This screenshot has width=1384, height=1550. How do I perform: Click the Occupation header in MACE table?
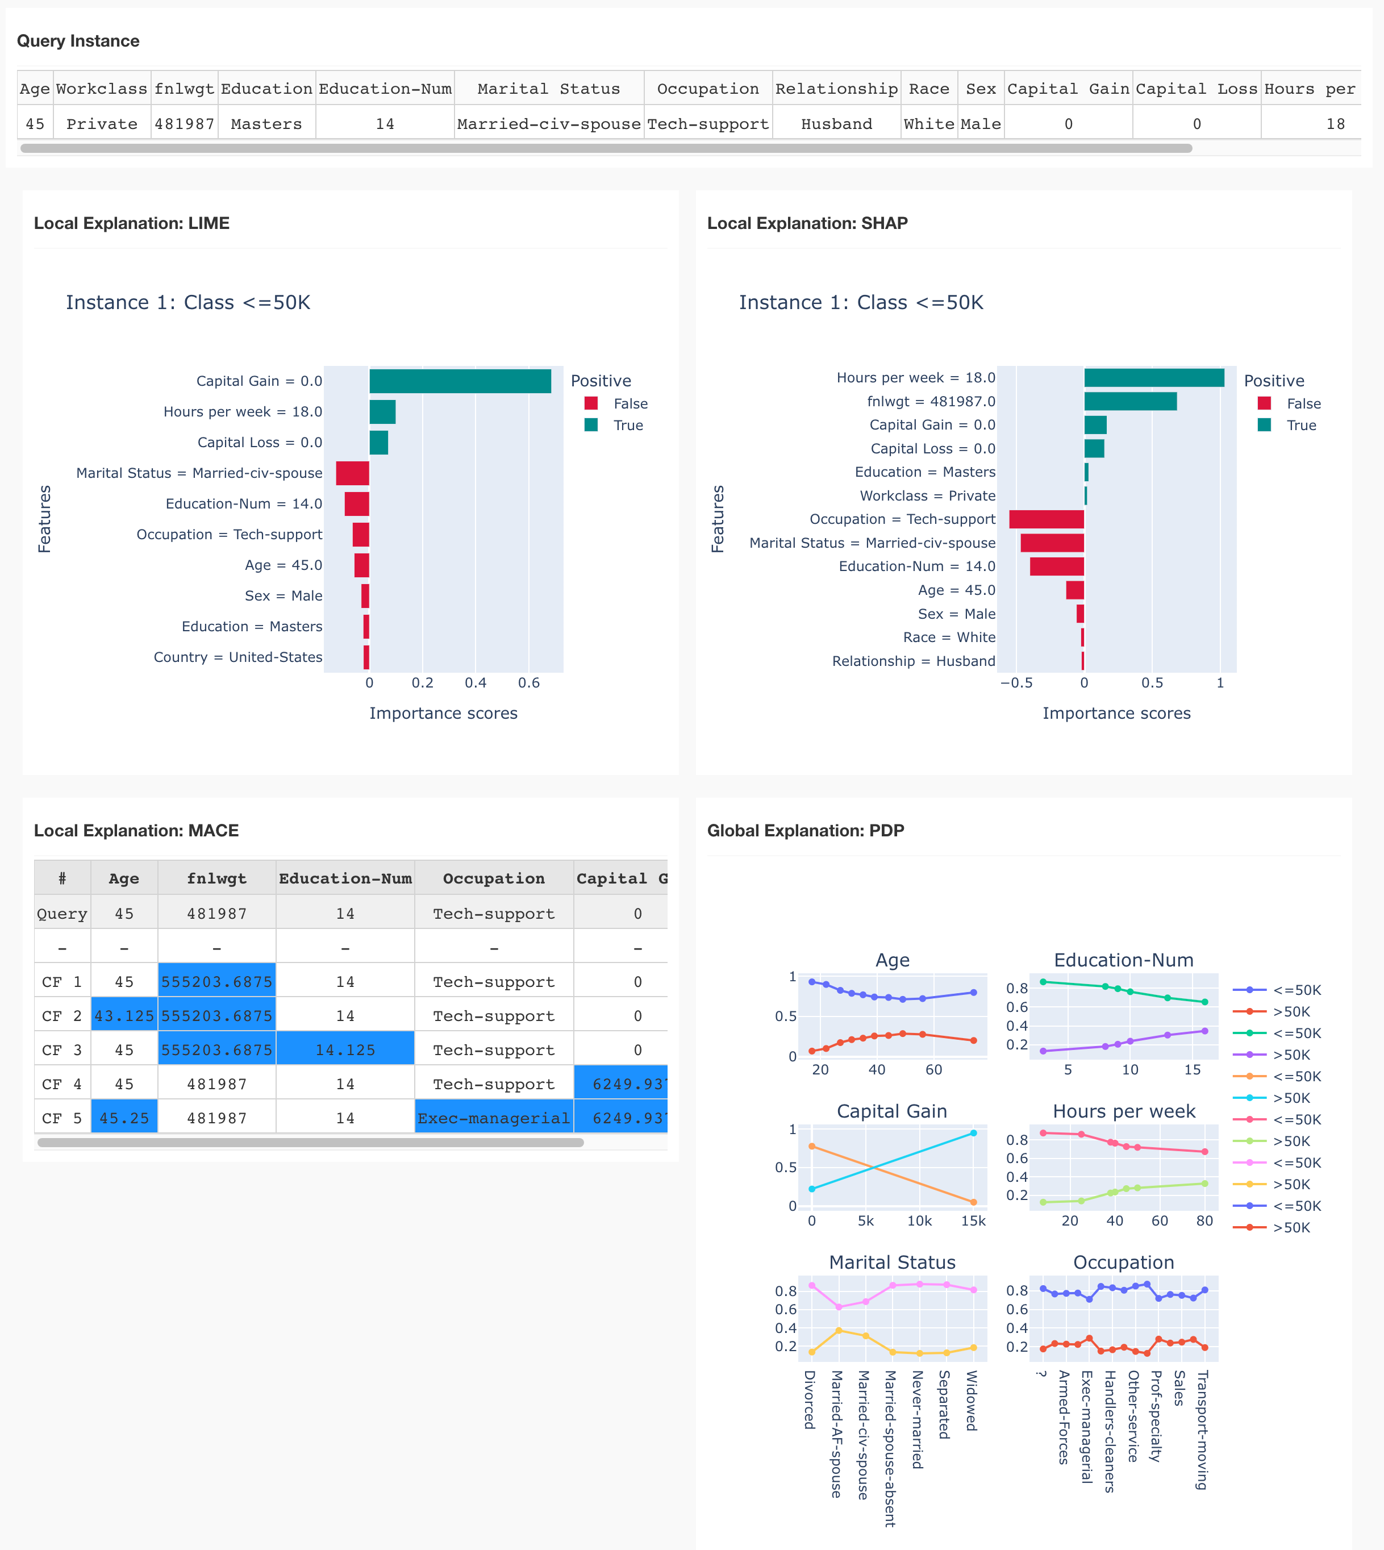point(494,878)
